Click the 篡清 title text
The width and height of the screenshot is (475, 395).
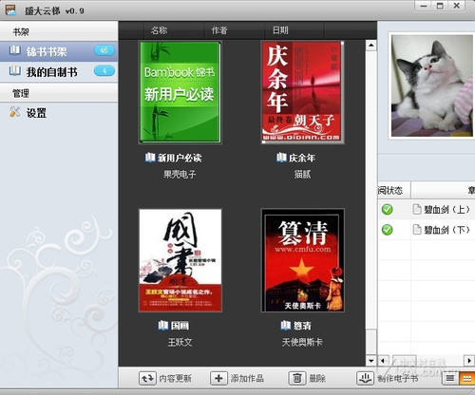pos(302,326)
